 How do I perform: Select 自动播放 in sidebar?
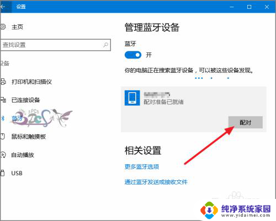coord(23,155)
